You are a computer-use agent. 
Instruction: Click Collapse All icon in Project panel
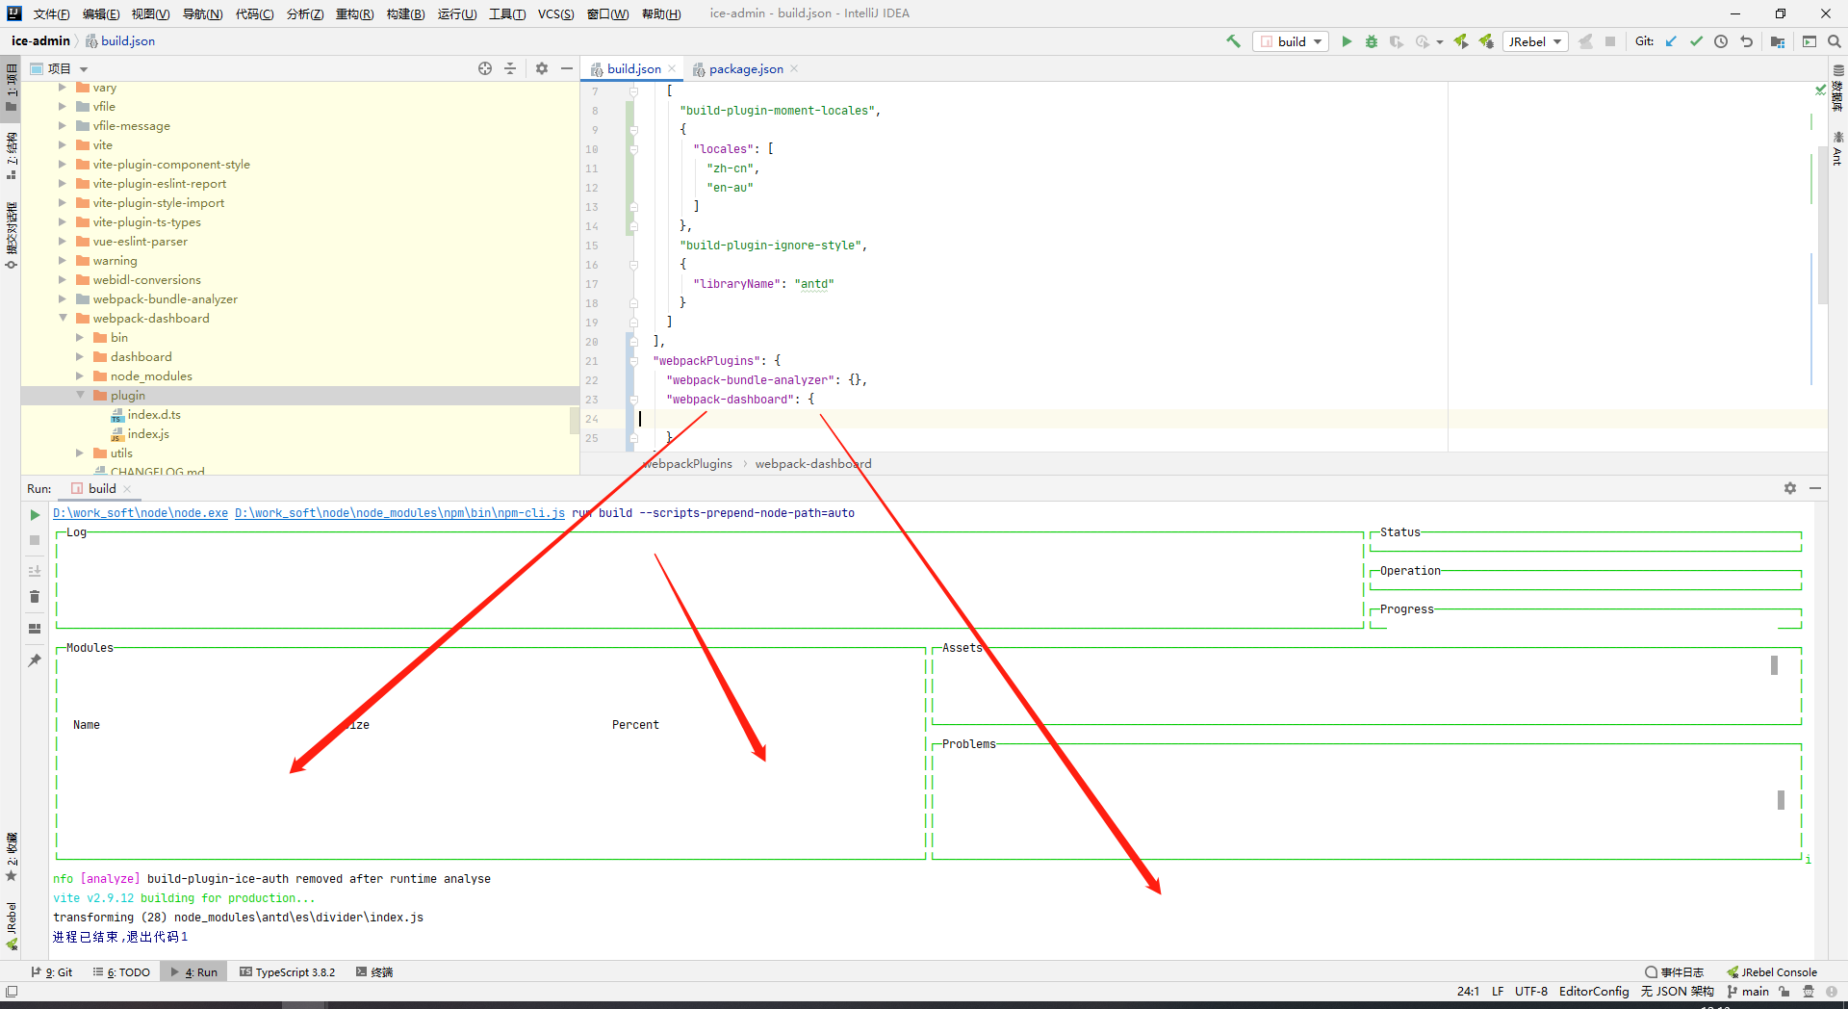(510, 68)
